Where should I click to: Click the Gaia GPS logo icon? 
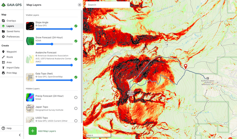pos(4,5)
